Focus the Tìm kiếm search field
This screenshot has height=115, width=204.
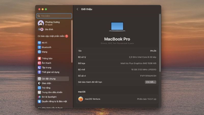(54, 16)
